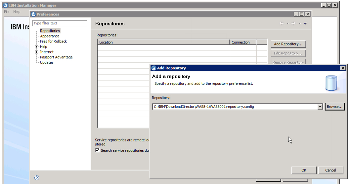Viewport: 352px width, 184px height.
Task: Click the Remove Repository button
Action: [x=288, y=62]
